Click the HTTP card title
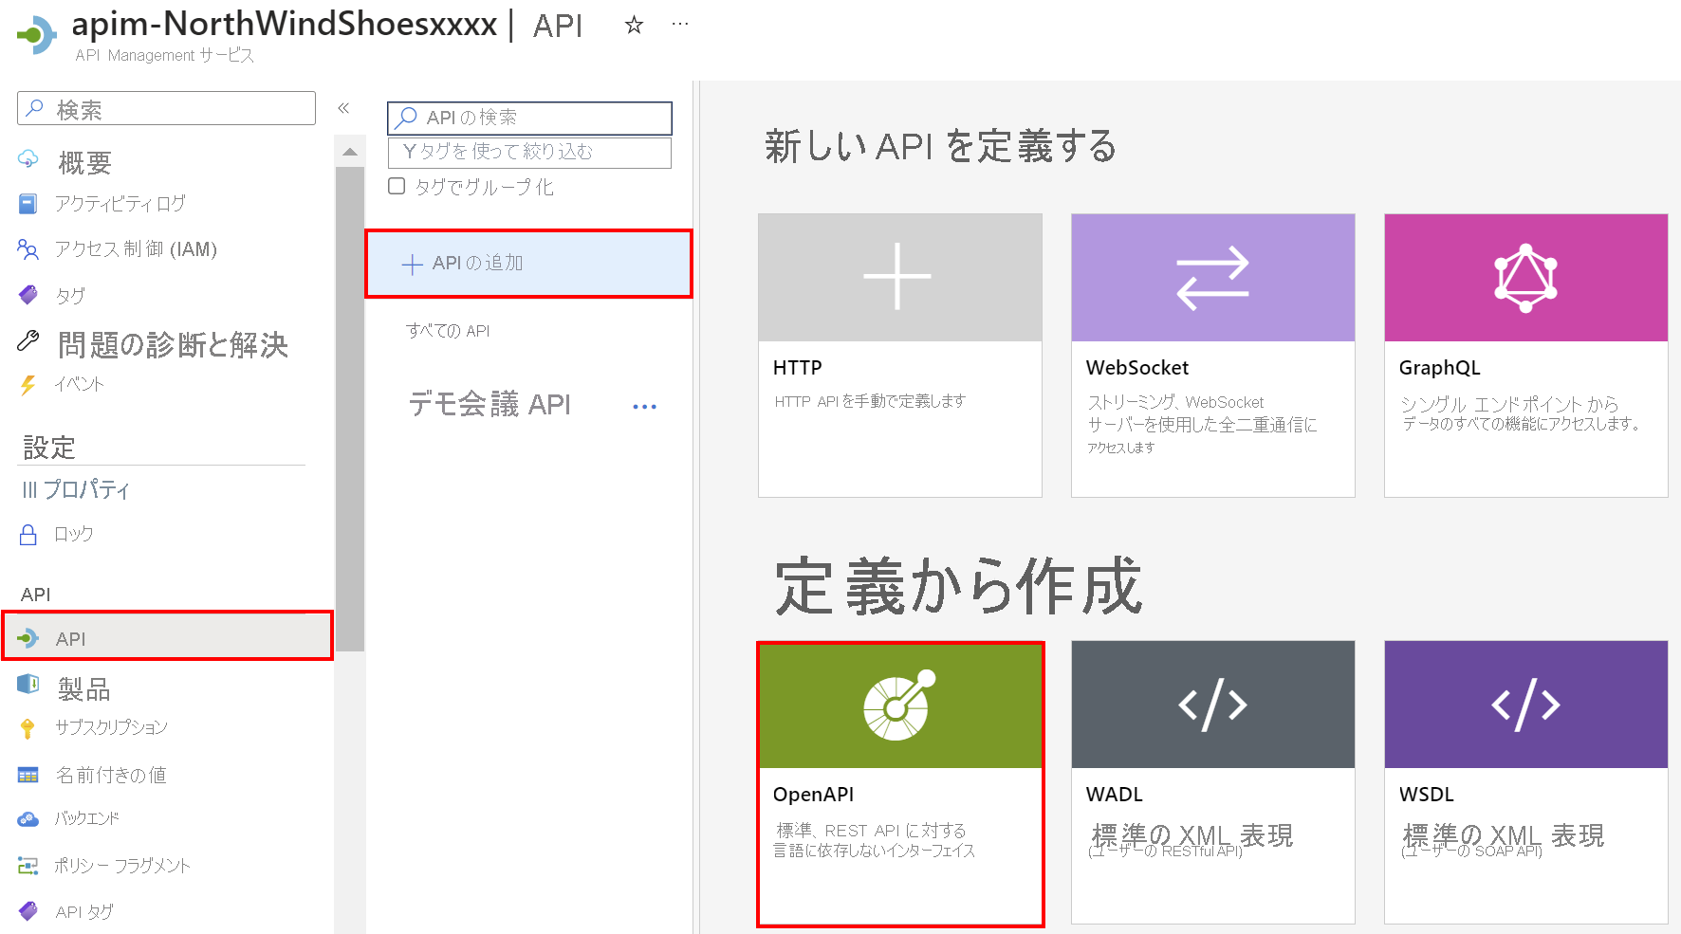Viewport: 1681px width, 934px height. [x=798, y=368]
